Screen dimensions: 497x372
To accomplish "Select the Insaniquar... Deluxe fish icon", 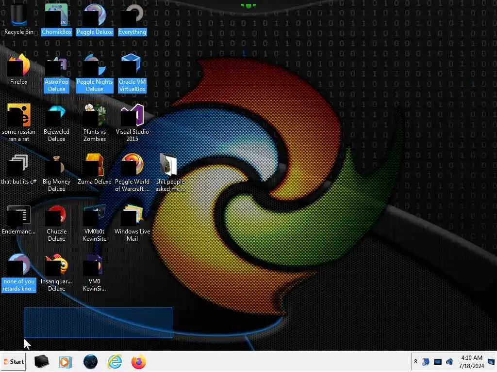I will click(x=56, y=273).
